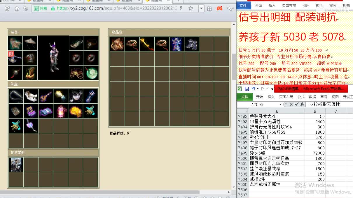
Task: Switch to Excel 页面布局 tab
Action: [x=286, y=97]
